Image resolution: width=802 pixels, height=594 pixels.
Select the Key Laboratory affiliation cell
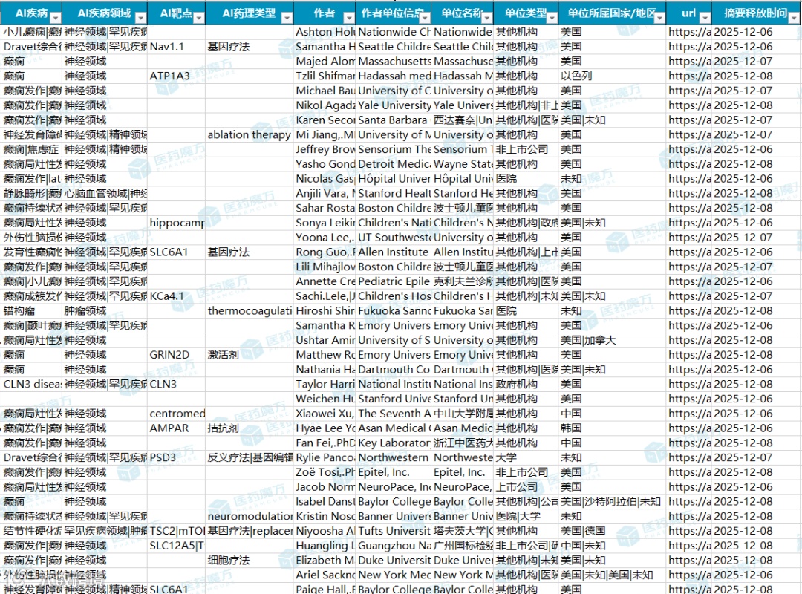point(394,443)
